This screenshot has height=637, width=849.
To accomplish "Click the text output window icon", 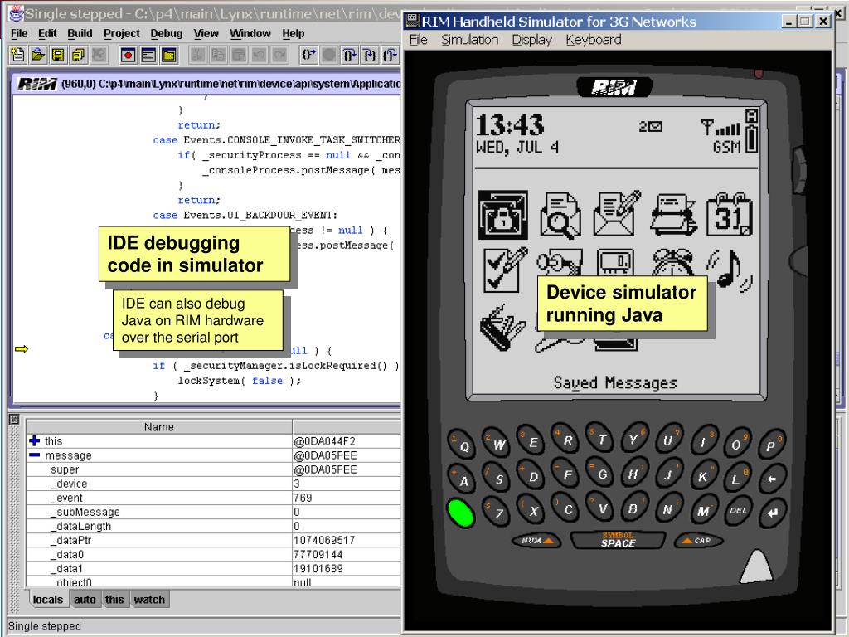I will click(148, 55).
